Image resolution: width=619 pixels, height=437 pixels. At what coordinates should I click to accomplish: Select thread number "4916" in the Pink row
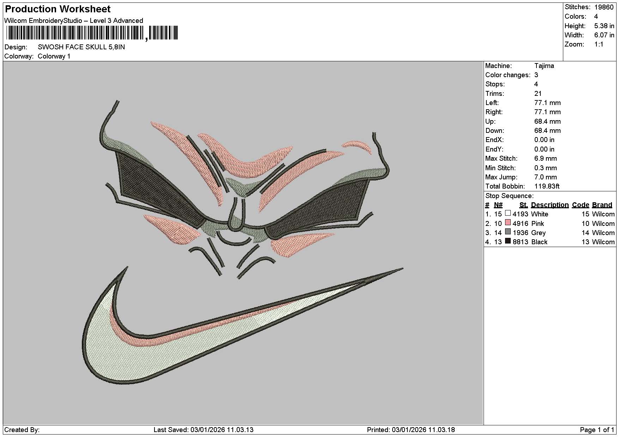[521, 223]
